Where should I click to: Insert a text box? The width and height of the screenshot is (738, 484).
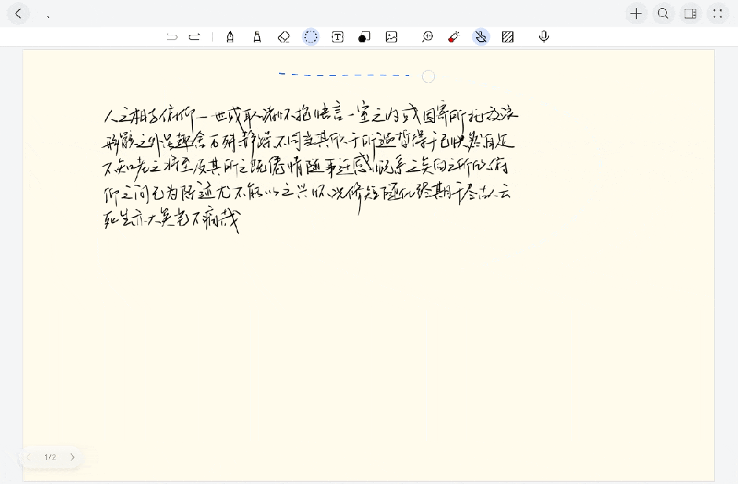pos(337,37)
